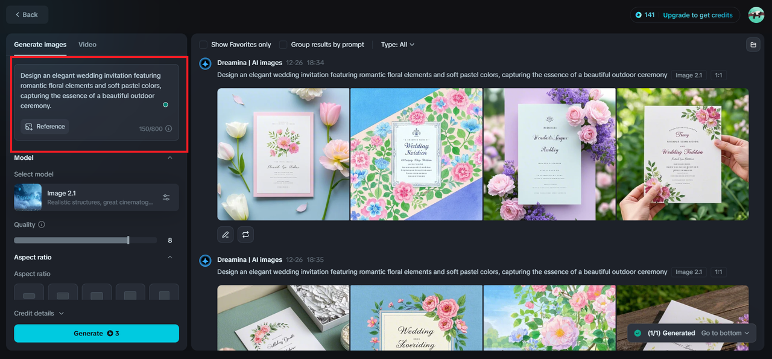Image resolution: width=772 pixels, height=359 pixels.
Task: Open model settings sliders icon
Action: [166, 197]
